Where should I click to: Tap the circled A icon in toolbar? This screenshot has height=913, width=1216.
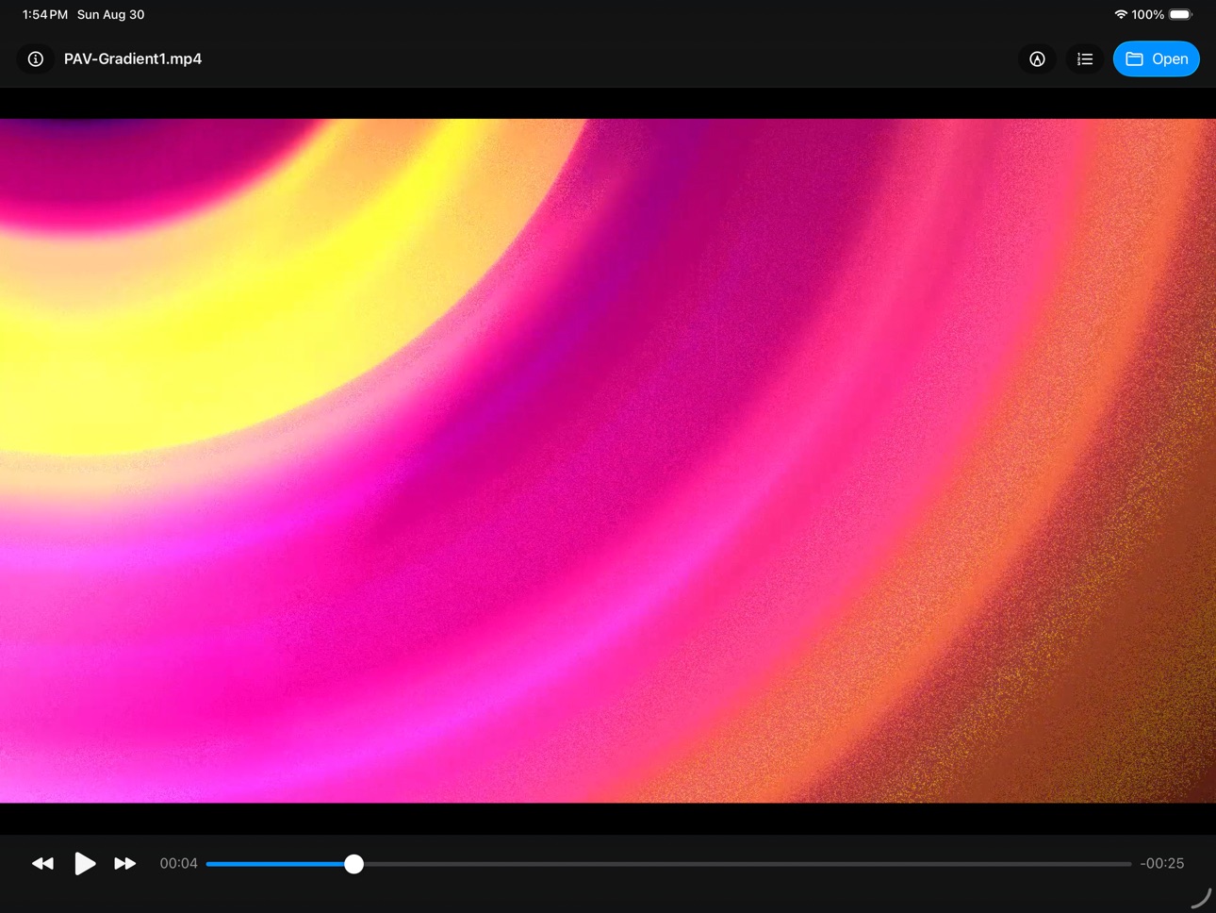pyautogui.click(x=1037, y=58)
